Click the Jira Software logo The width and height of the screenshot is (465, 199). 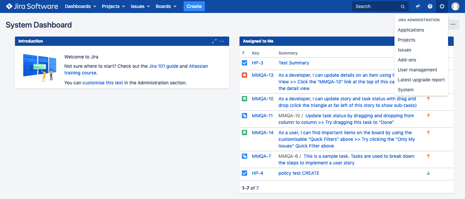[32, 6]
